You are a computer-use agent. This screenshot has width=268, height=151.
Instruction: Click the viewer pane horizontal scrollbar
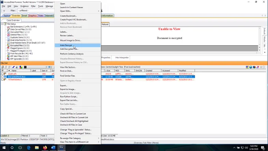(179, 53)
